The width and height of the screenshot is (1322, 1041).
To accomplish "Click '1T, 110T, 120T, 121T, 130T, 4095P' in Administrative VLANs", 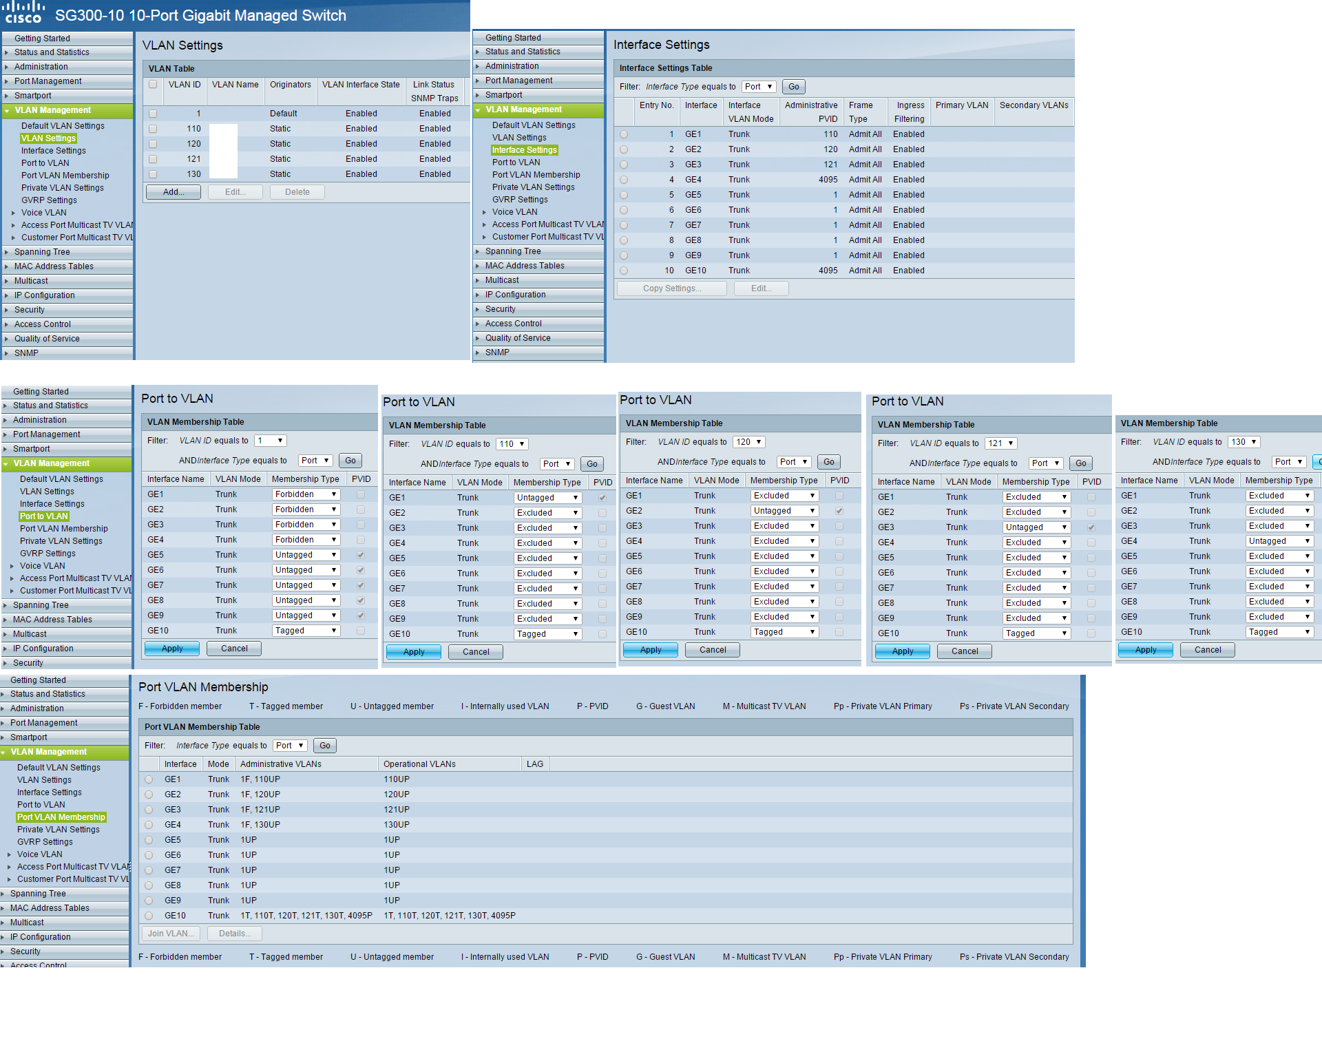I will click(306, 916).
